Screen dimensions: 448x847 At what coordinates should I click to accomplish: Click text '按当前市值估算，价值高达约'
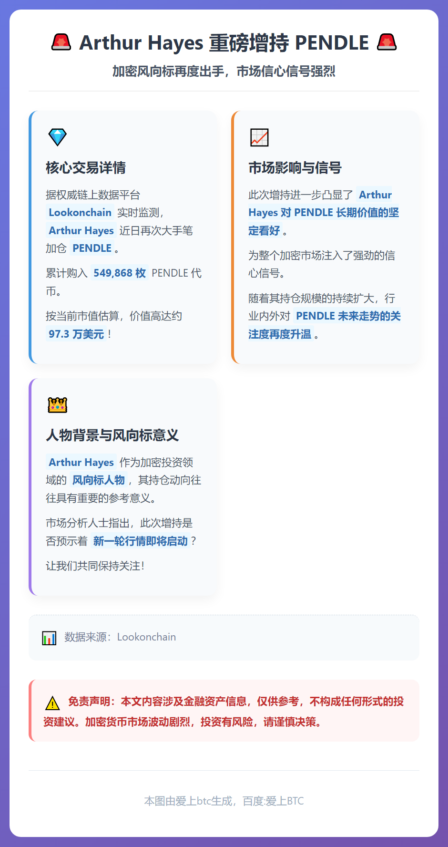coord(114,316)
